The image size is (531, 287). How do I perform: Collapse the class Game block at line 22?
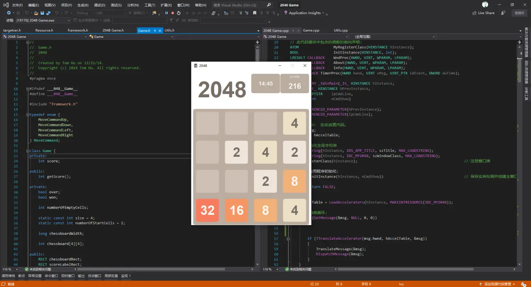28,151
